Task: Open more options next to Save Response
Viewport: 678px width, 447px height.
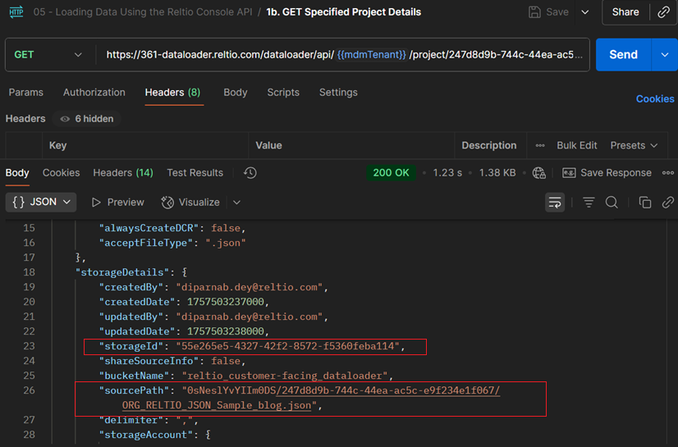Action: 667,173
